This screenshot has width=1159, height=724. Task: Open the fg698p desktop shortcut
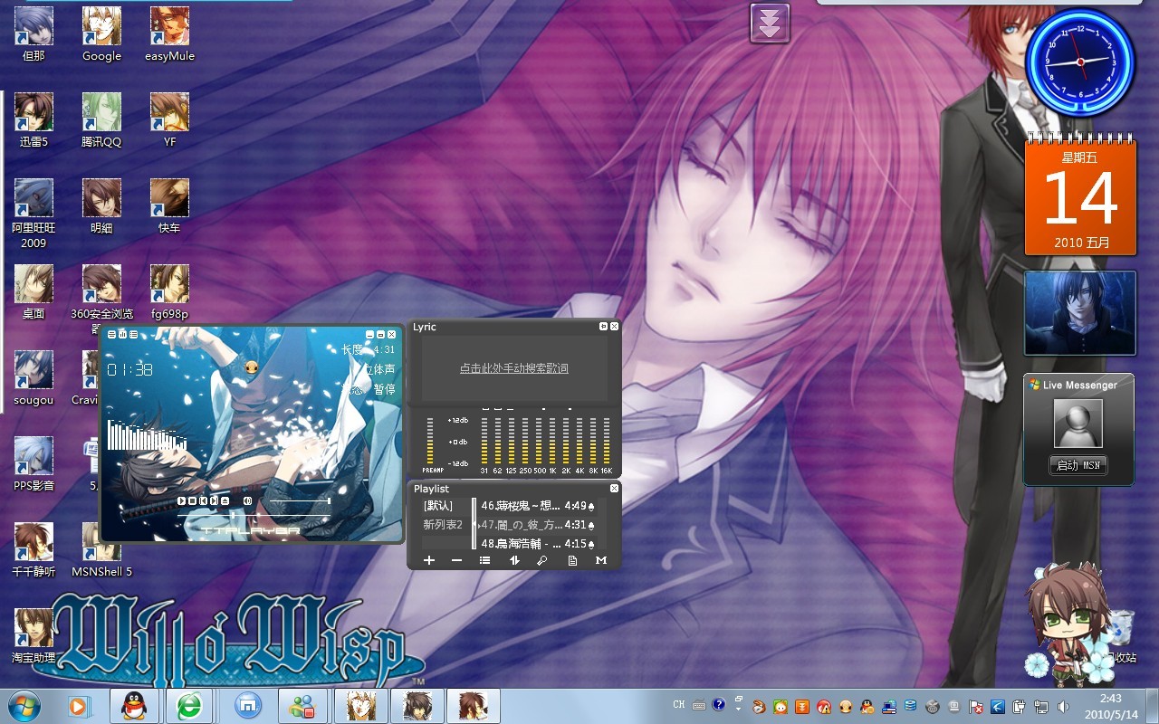(169, 292)
